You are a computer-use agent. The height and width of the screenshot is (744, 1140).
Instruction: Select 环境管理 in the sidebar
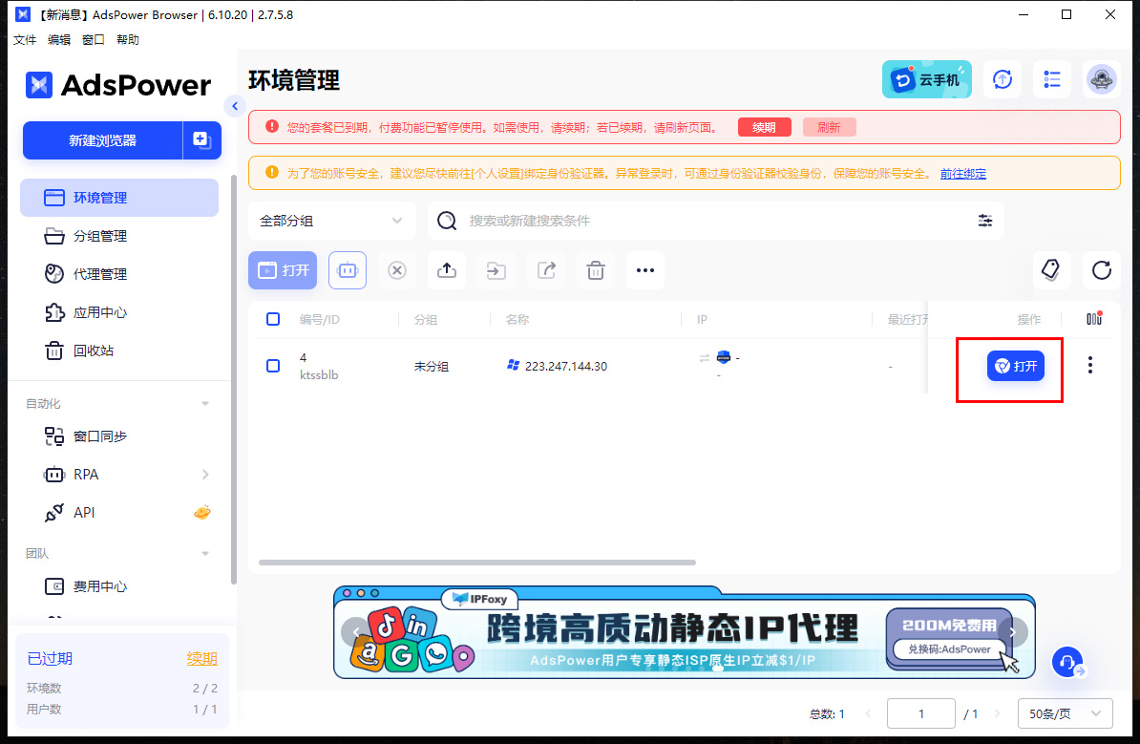[119, 198]
